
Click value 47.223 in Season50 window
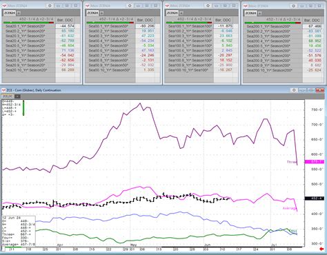[x=147, y=36]
